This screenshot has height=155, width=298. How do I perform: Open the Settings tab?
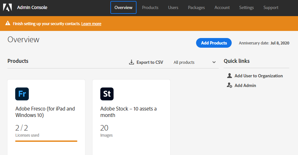coord(246,7)
